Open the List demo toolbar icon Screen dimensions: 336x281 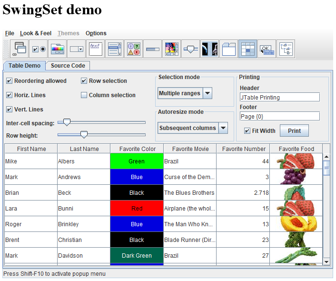click(x=115, y=49)
